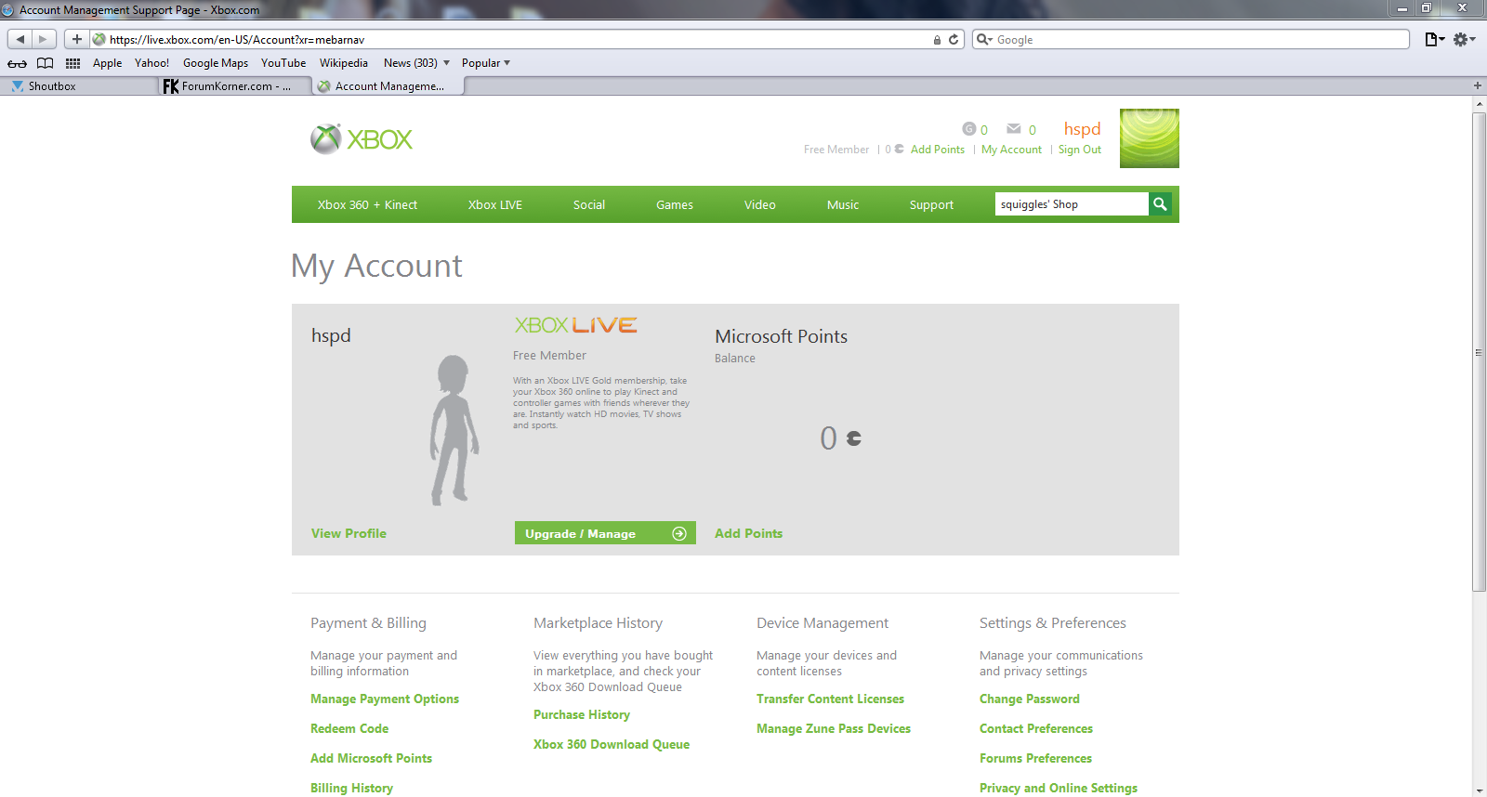The image size is (1487, 797).
Task: Open the Social menu
Action: pos(589,204)
